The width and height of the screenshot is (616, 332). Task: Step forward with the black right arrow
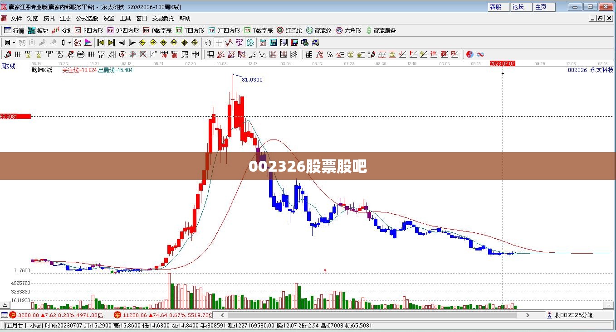click(x=132, y=43)
